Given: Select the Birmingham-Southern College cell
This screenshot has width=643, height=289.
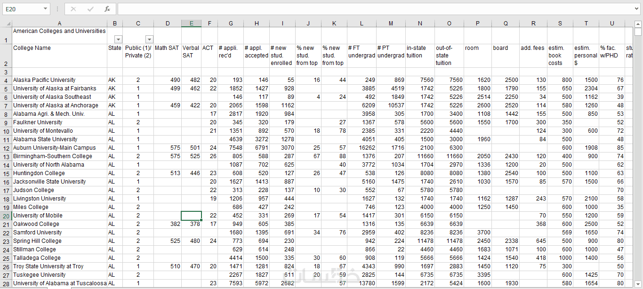Looking at the screenshot, I should coord(59,156).
